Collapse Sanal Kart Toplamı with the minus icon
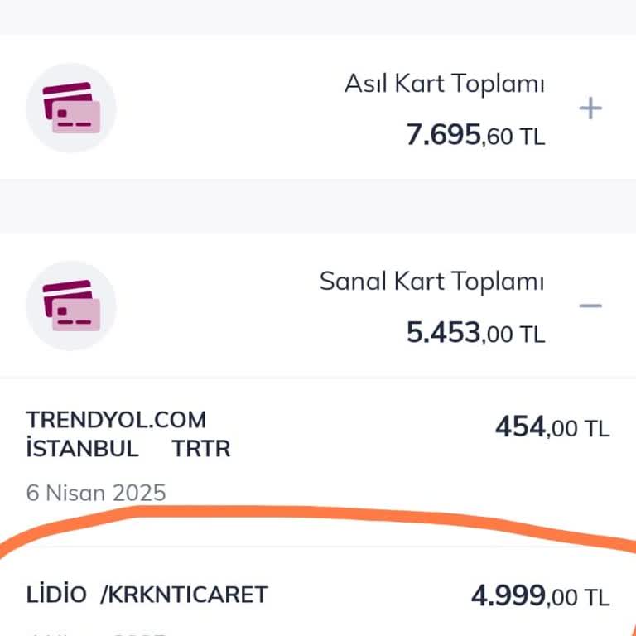The width and height of the screenshot is (636, 636). (590, 306)
